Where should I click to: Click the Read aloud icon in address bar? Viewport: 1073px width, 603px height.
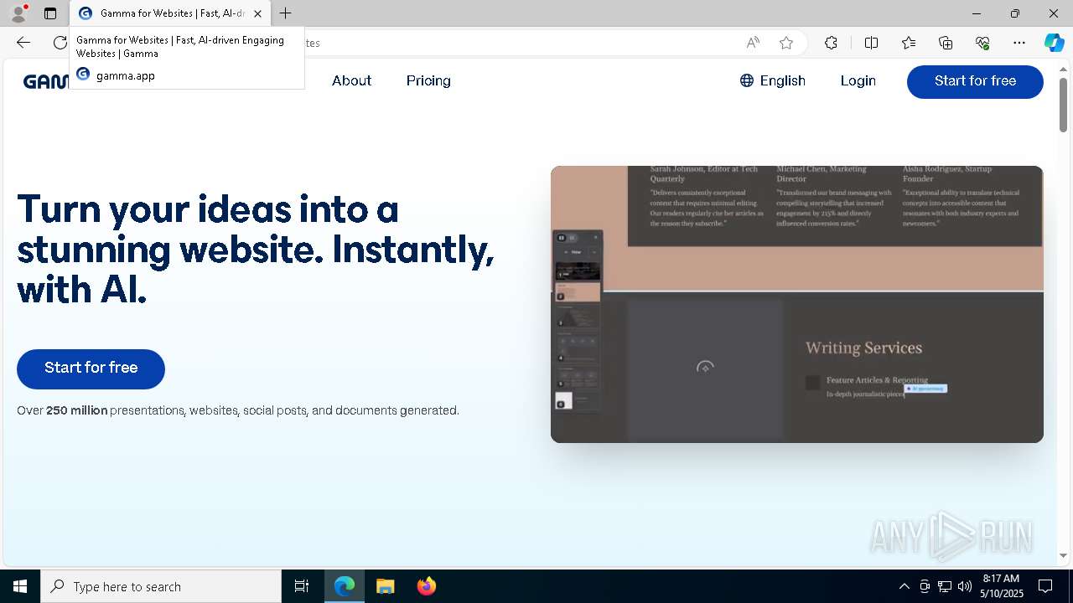click(x=753, y=43)
